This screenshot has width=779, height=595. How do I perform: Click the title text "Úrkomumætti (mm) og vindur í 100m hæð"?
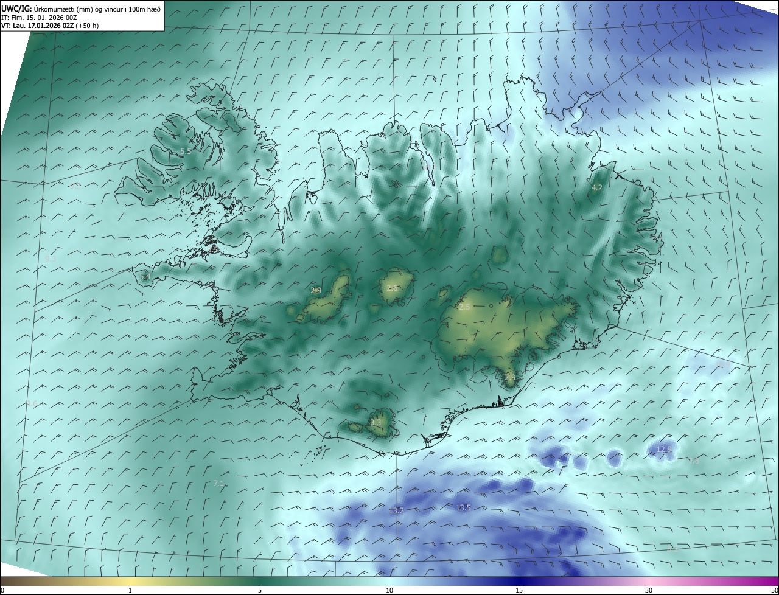[97, 9]
